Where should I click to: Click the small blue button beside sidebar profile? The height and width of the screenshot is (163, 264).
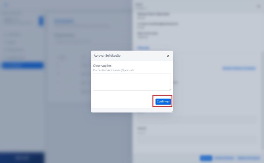[41, 21]
